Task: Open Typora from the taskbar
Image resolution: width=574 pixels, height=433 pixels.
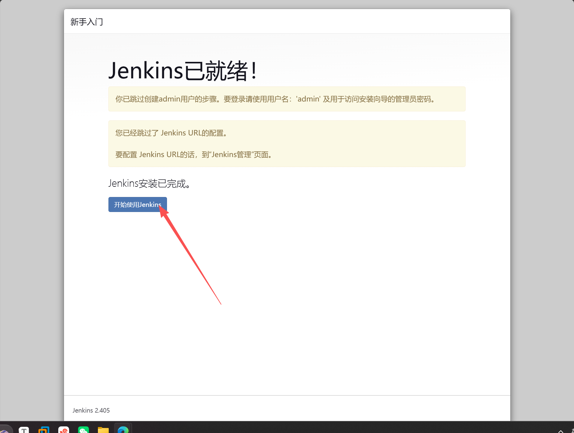Action: pos(24,430)
